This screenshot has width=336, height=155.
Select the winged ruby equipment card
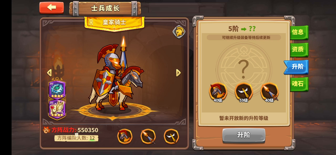(57, 109)
